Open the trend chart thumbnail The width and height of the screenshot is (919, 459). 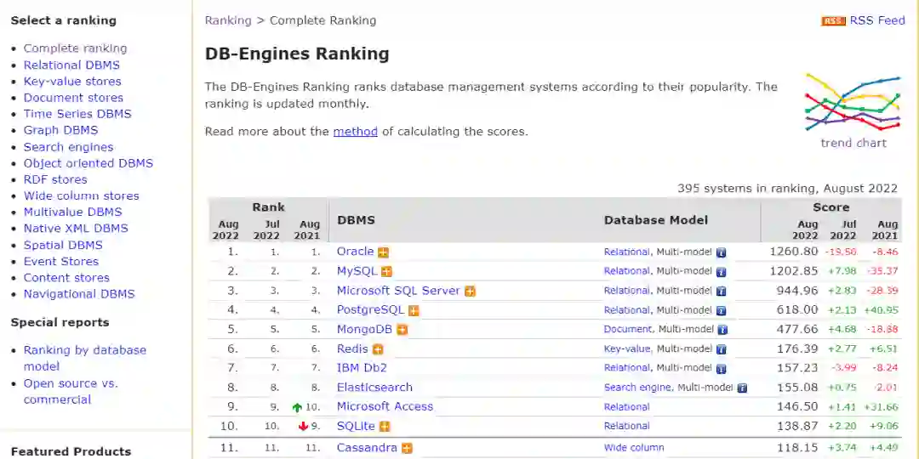click(853, 110)
